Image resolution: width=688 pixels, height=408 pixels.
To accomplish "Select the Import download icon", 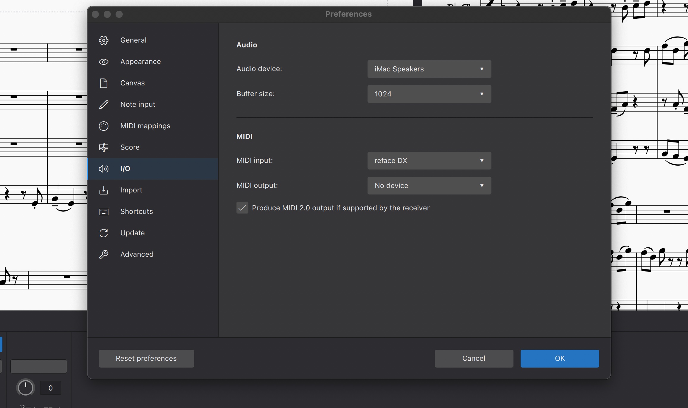I will [104, 190].
